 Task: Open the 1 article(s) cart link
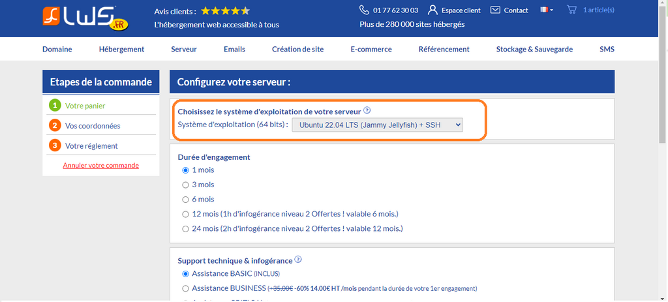point(598,10)
